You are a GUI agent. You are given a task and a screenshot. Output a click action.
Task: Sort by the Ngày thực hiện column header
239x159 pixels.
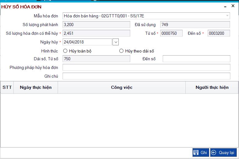(x=36, y=88)
